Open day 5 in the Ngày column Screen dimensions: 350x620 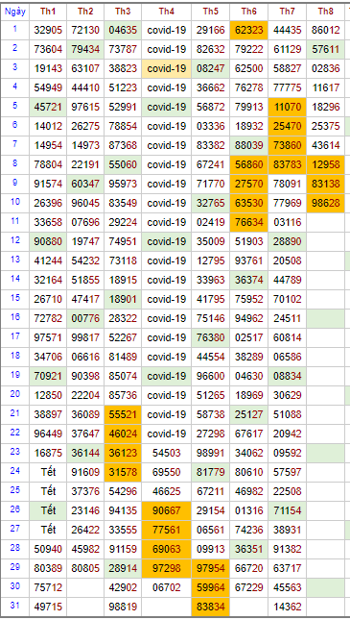(x=15, y=107)
